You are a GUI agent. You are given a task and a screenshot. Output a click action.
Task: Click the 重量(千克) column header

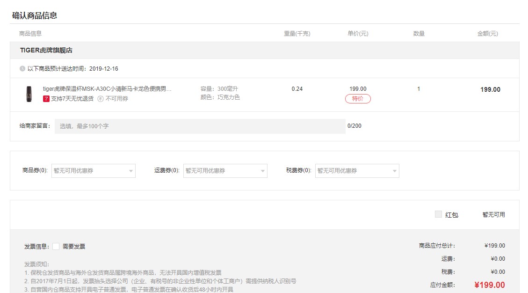(x=297, y=33)
